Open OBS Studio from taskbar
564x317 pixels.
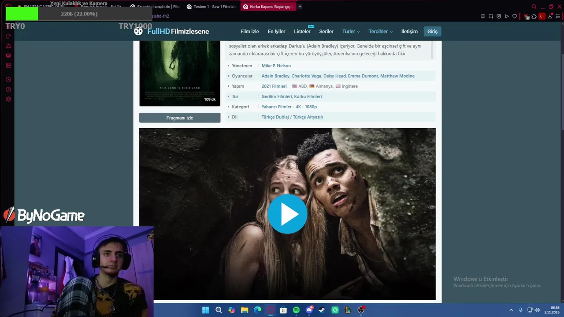pyautogui.click(x=361, y=310)
